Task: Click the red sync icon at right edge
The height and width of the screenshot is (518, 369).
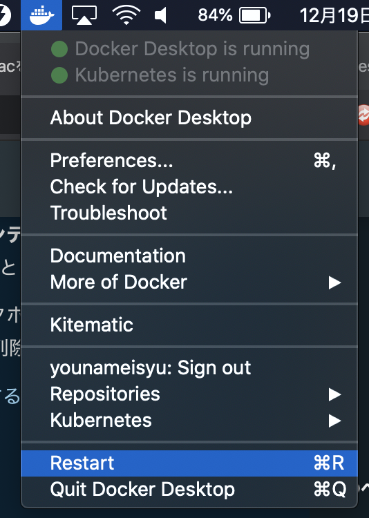Action: click(x=363, y=115)
